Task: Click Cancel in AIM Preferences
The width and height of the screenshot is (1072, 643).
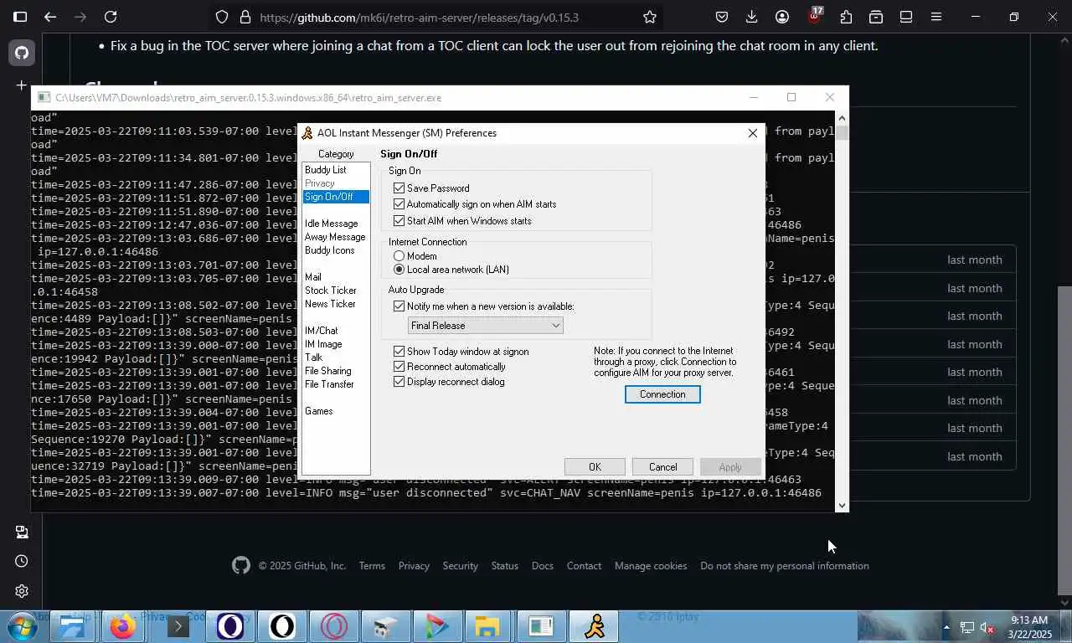Action: click(662, 467)
